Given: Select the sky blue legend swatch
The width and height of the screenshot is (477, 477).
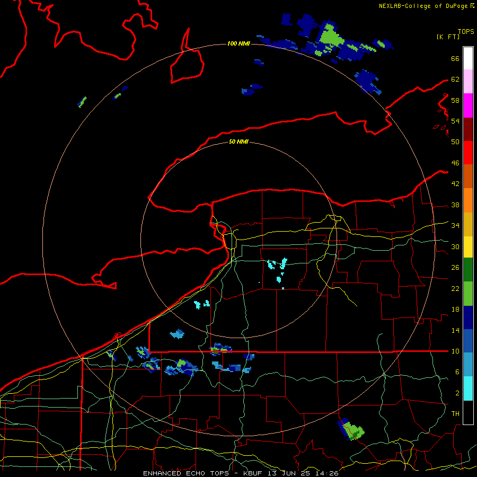Looking at the screenshot, I should [x=468, y=365].
